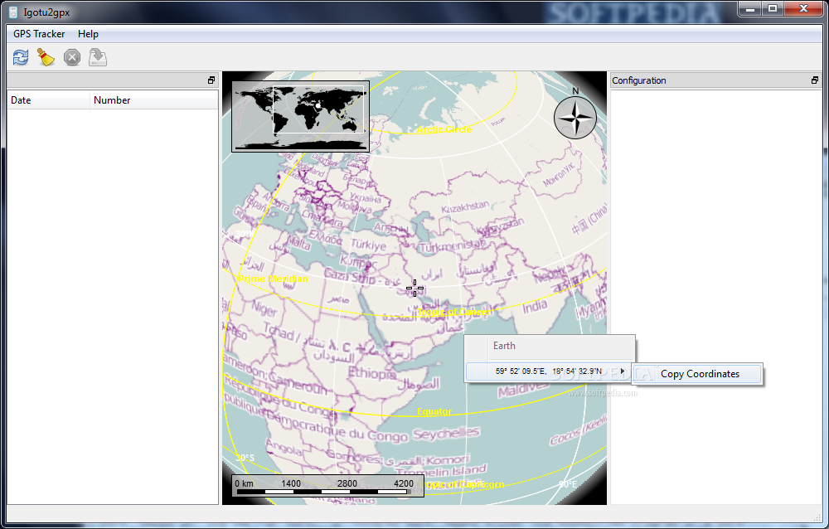The height and width of the screenshot is (529, 829).
Task: Click the save/export toolbar icon
Action: click(x=98, y=57)
